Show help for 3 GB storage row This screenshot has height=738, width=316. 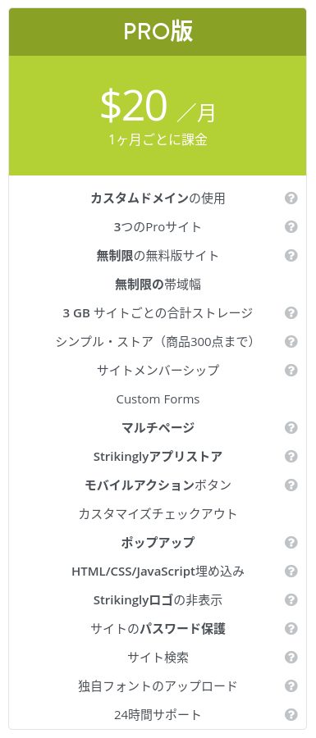(291, 313)
